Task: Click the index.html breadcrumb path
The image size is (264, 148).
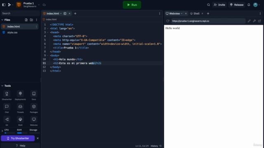Action: 51,19
